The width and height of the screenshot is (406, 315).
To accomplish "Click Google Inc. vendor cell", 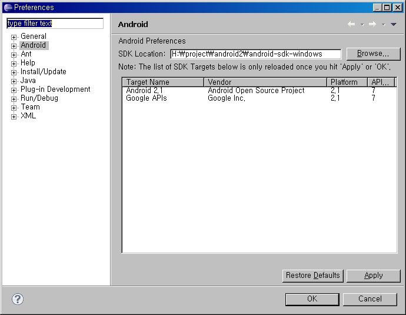I will pyautogui.click(x=227, y=98).
